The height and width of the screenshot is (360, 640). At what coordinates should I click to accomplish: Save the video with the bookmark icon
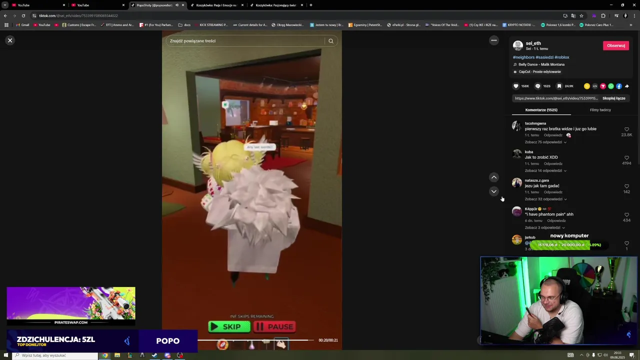click(559, 86)
